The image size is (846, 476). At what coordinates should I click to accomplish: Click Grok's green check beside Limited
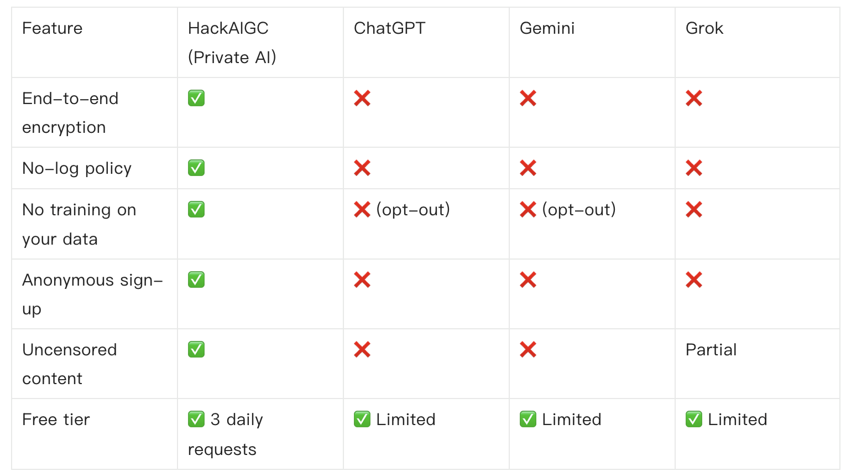tap(694, 420)
